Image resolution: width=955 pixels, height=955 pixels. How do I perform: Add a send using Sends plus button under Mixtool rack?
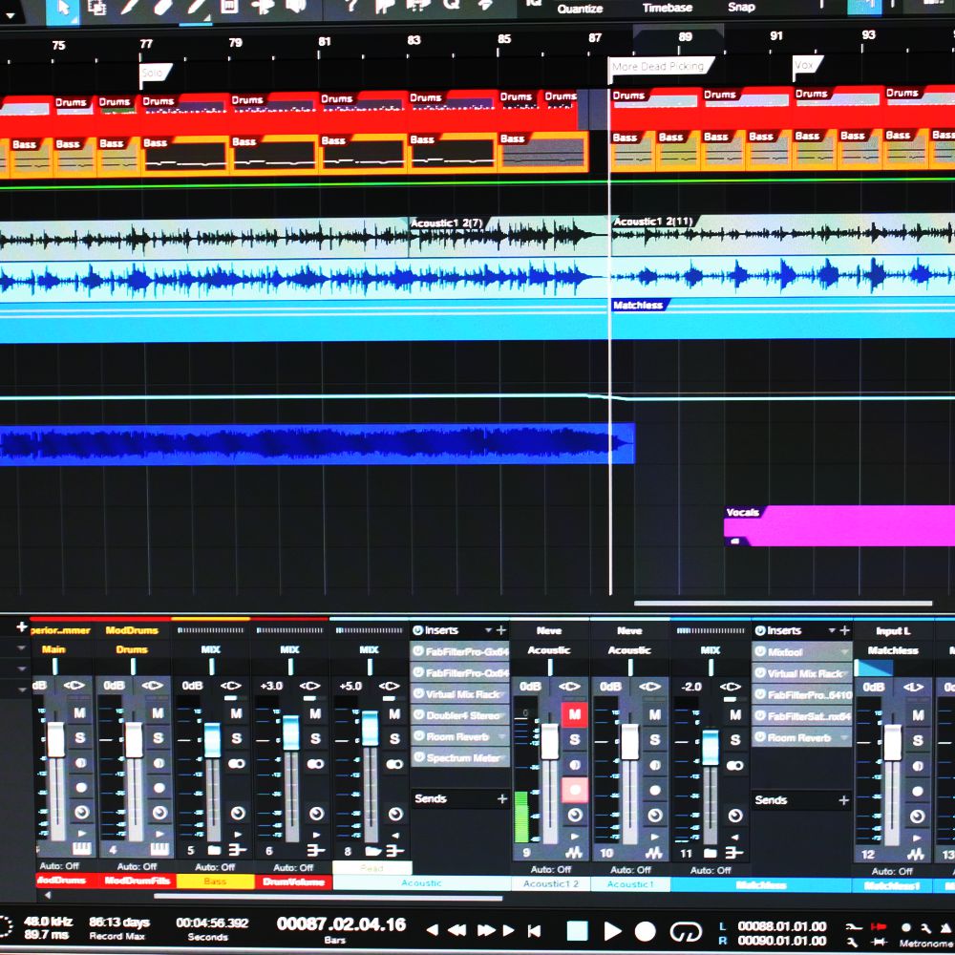tap(843, 800)
